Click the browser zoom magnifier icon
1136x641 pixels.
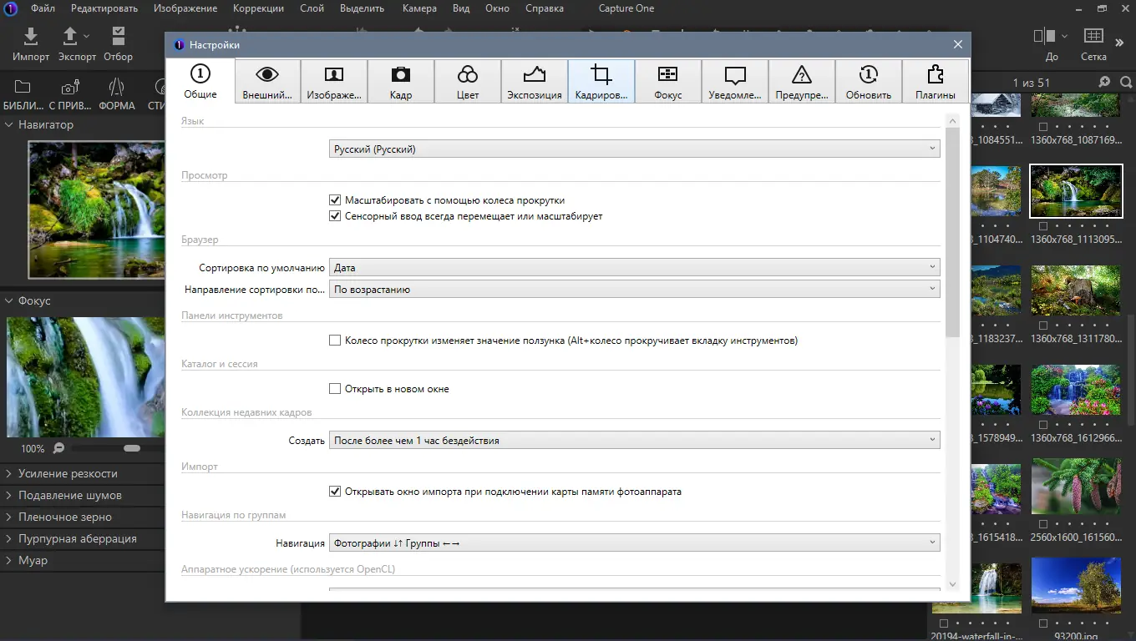[1105, 82]
